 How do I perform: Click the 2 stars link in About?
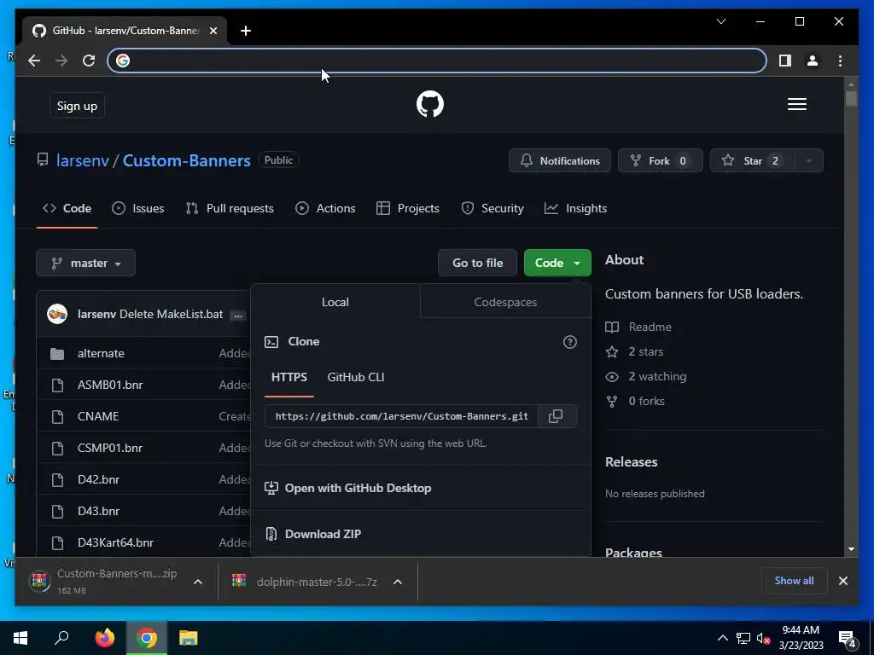click(634, 351)
